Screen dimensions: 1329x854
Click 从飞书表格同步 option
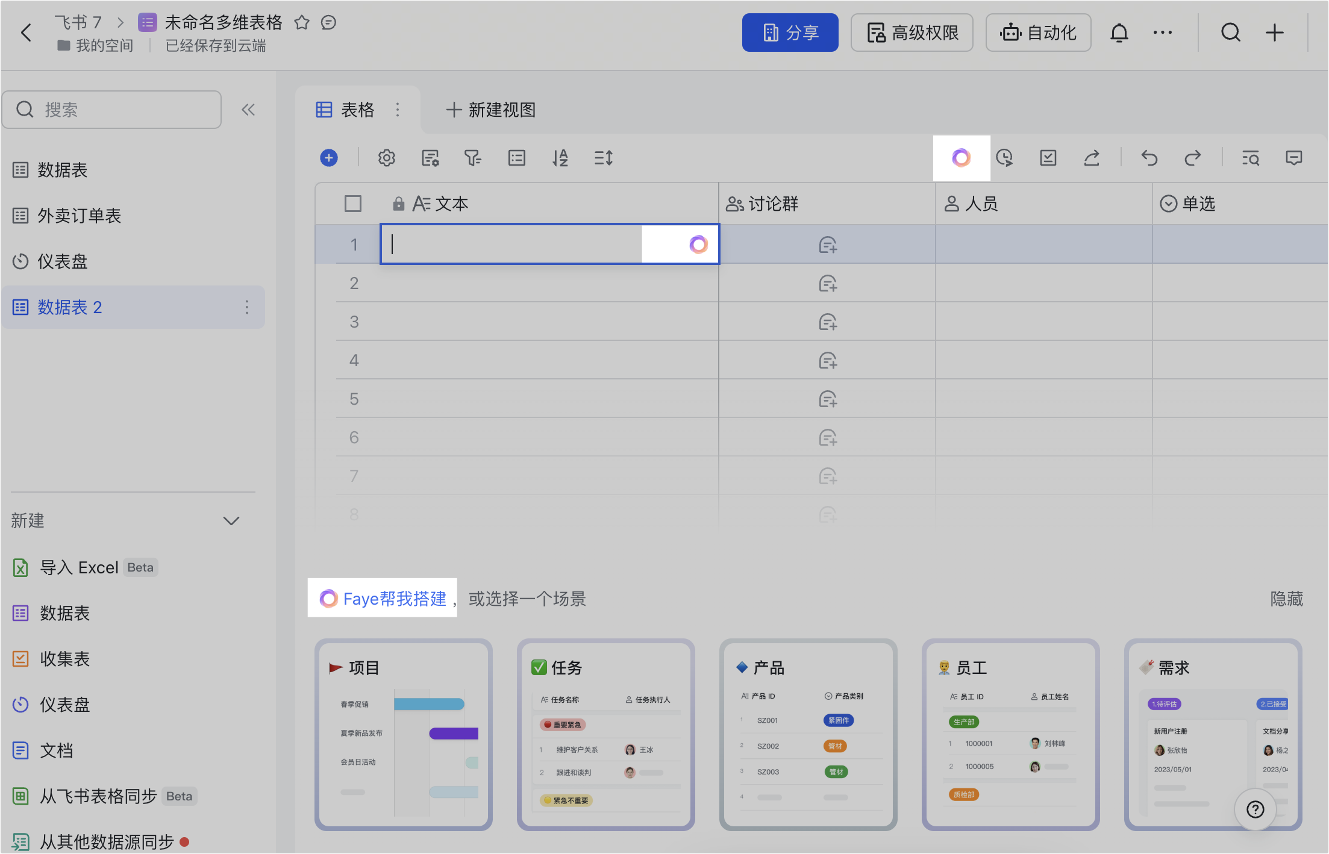point(105,796)
